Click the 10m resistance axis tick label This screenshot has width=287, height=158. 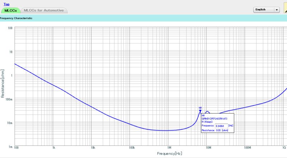point(10,123)
